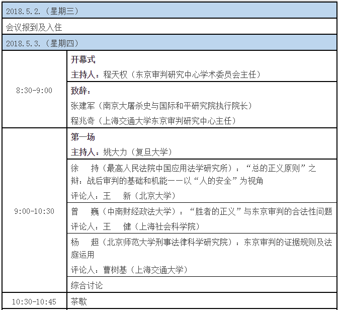Screen dimensions: 339x310
Task: Click the 曾巍 presentation entry
Action: [x=201, y=211]
